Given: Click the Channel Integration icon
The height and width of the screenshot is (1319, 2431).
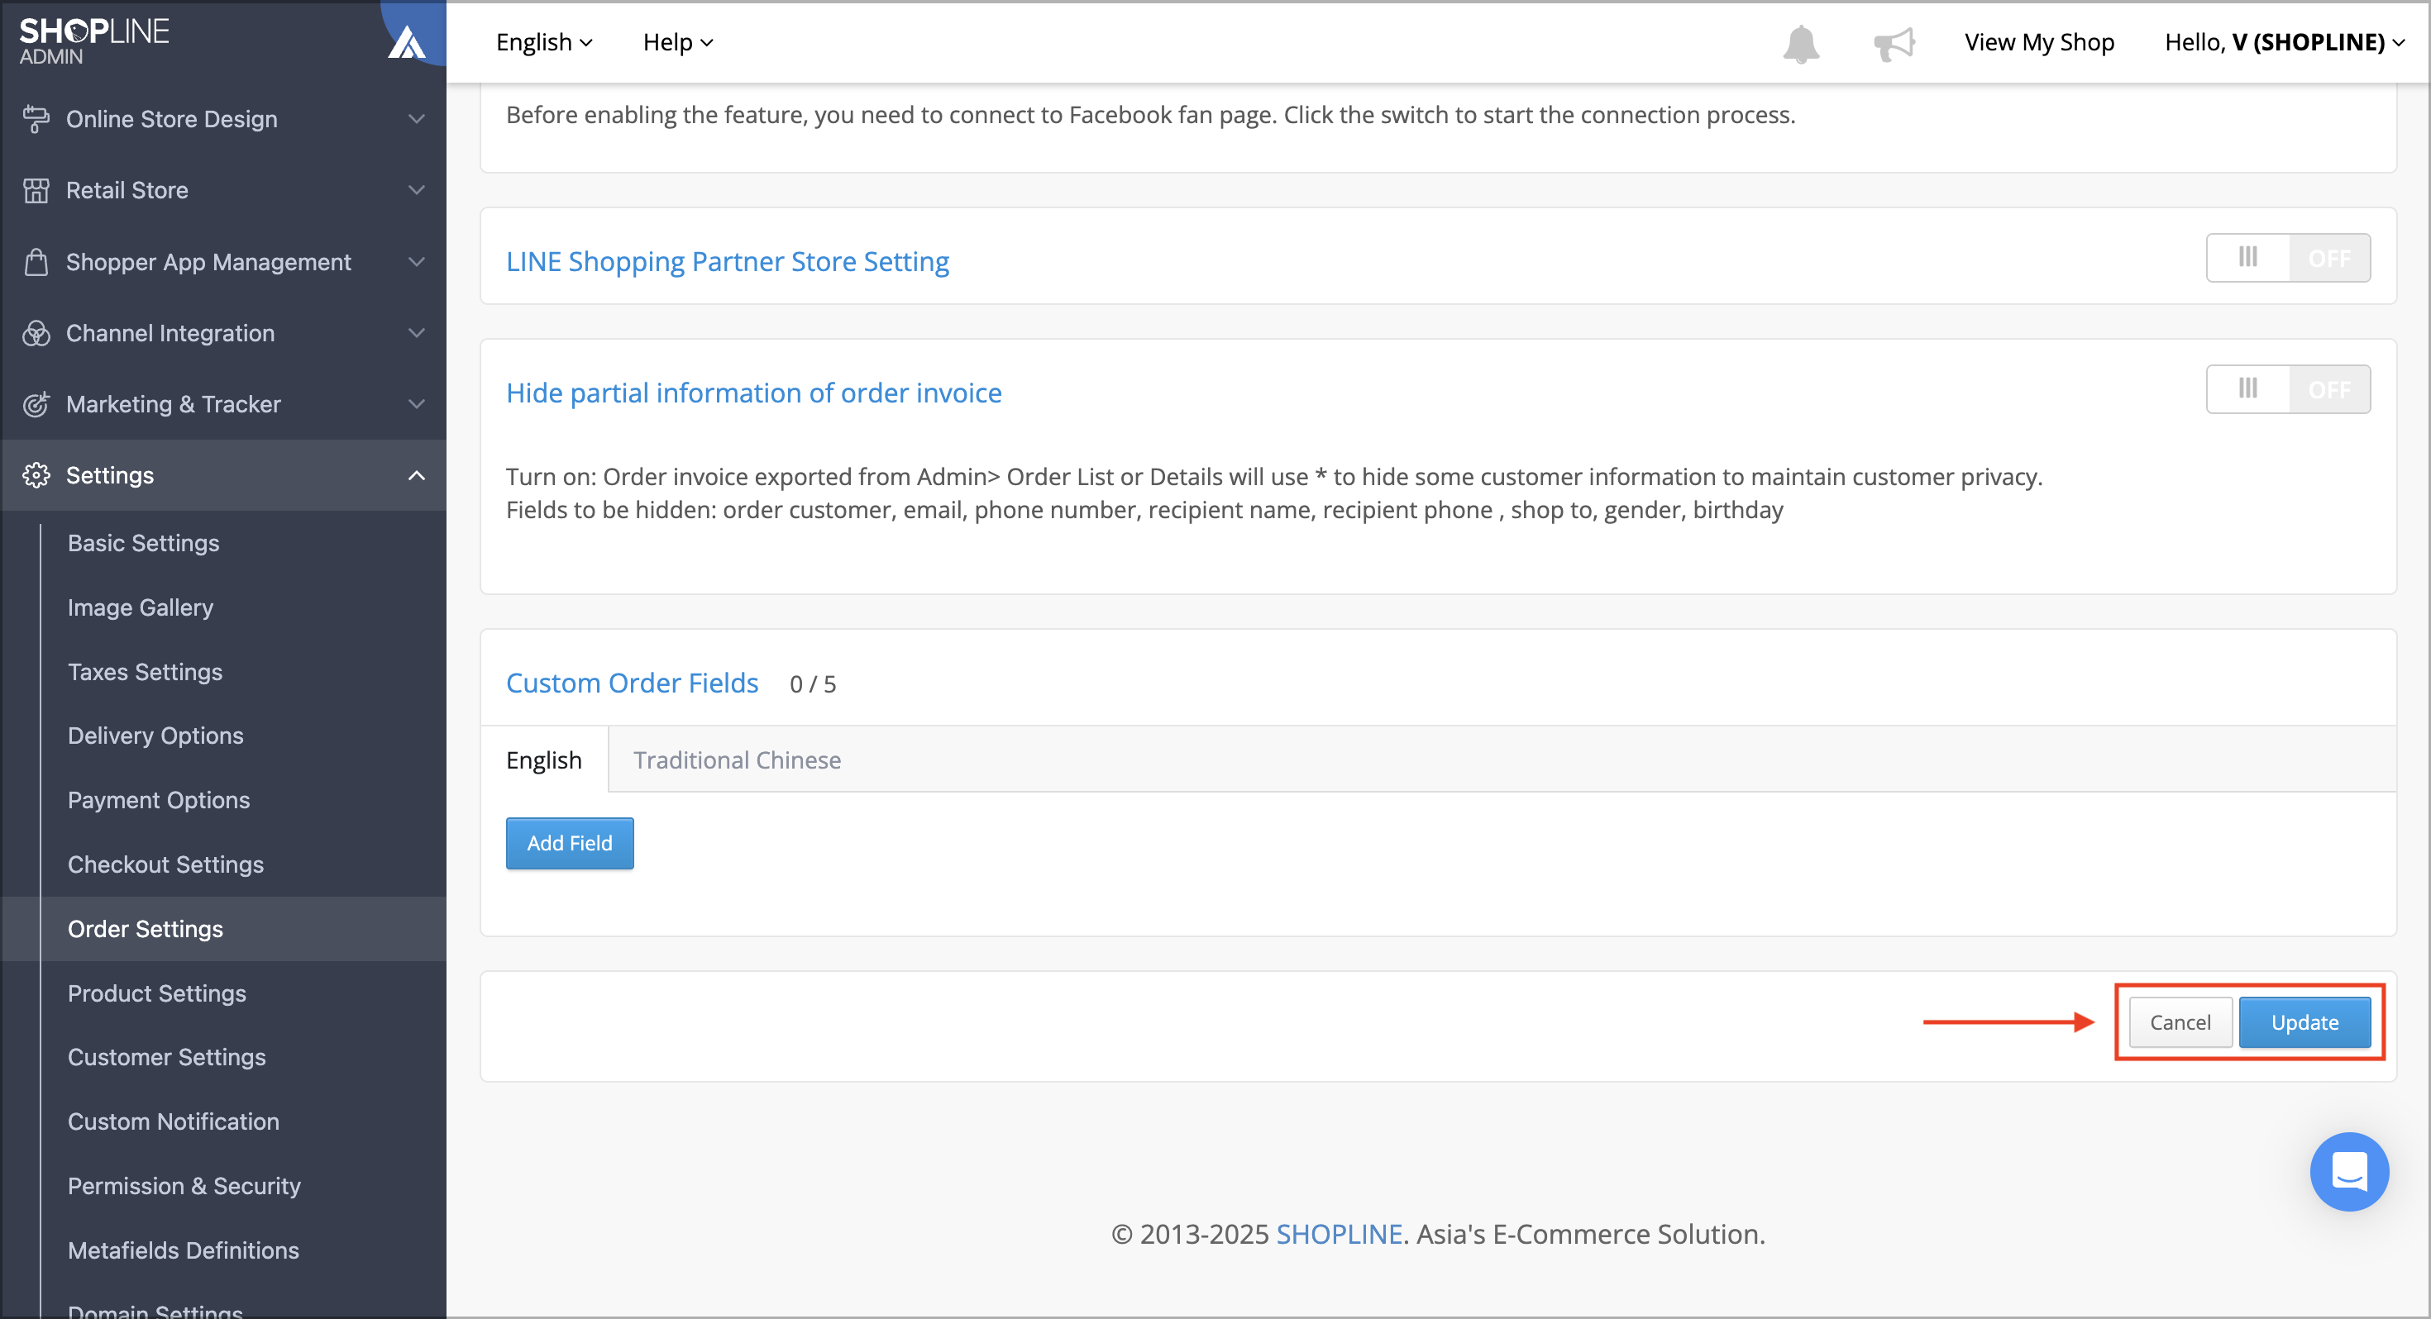Looking at the screenshot, I should 36,333.
